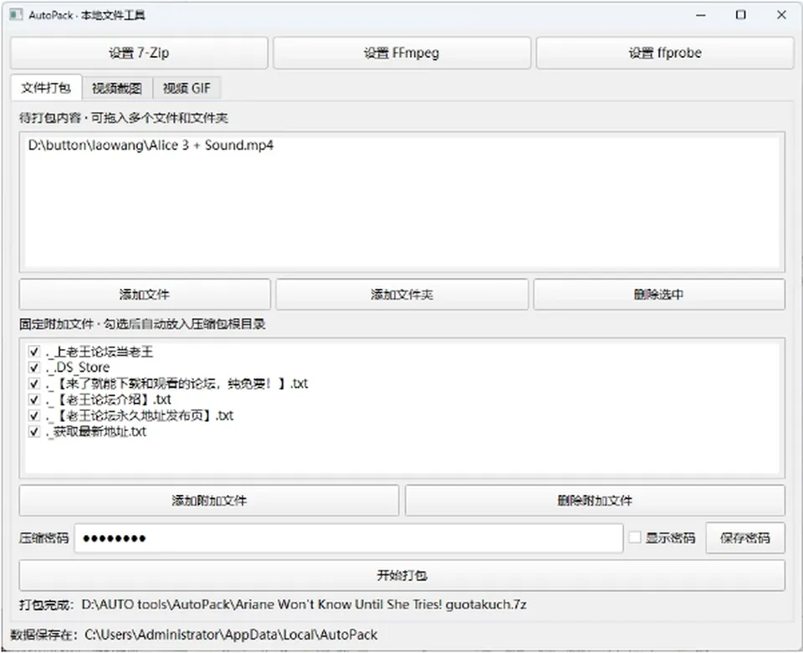Switch to the 文件打包 tab
This screenshot has width=803, height=653.
(x=46, y=88)
